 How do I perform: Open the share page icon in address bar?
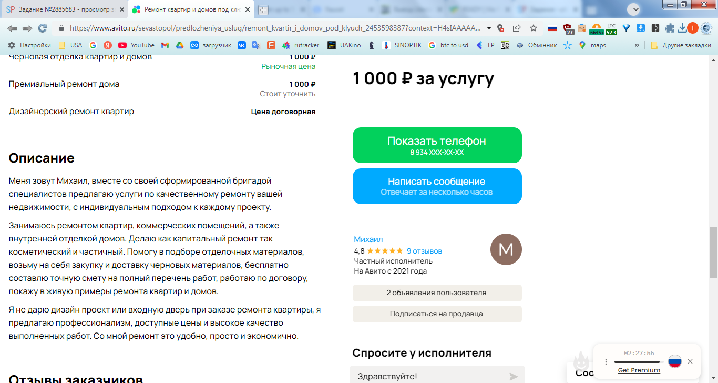(x=517, y=28)
